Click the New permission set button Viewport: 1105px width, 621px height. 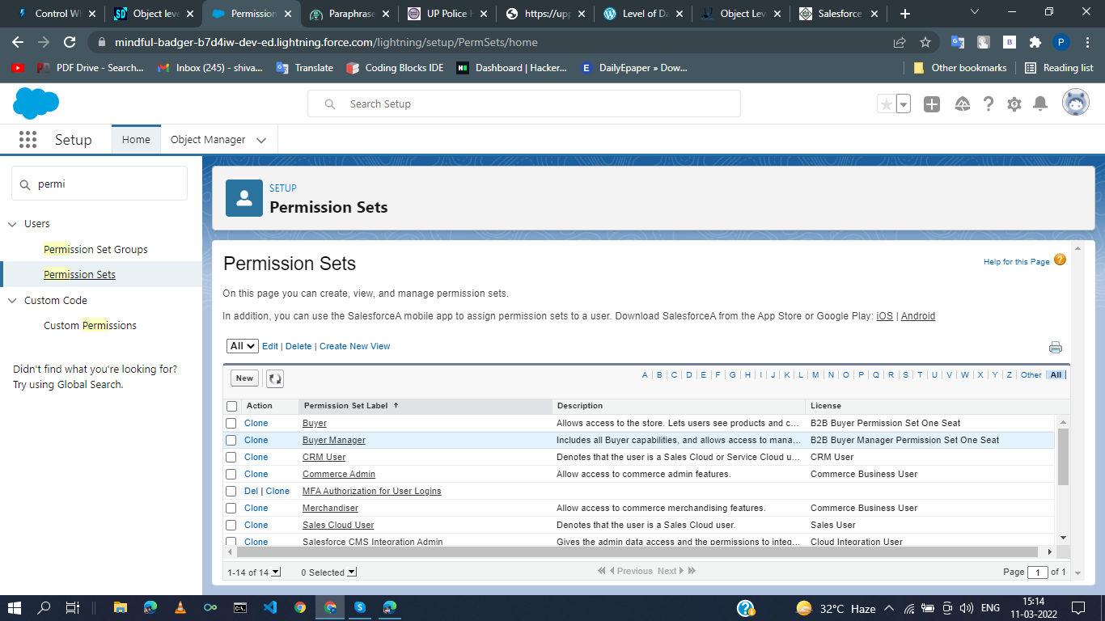coord(244,378)
